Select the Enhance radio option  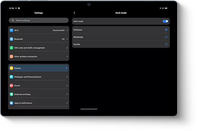166,30
